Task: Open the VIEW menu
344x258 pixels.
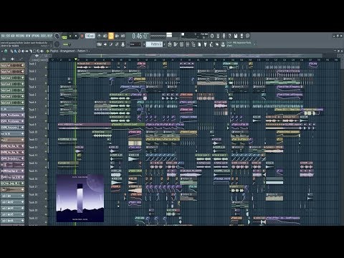Action: pos(28,36)
